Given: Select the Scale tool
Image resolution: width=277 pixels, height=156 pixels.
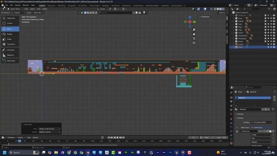Looking at the screenshot, I should (x=10, y=39).
